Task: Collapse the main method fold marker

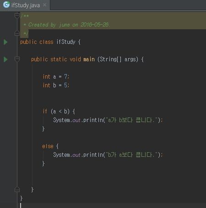Action: [17, 59]
